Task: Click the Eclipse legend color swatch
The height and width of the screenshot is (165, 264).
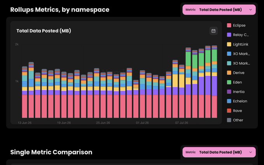Action: click(x=229, y=25)
